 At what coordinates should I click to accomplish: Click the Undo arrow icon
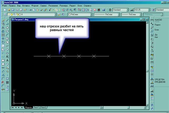tap(50, 10)
